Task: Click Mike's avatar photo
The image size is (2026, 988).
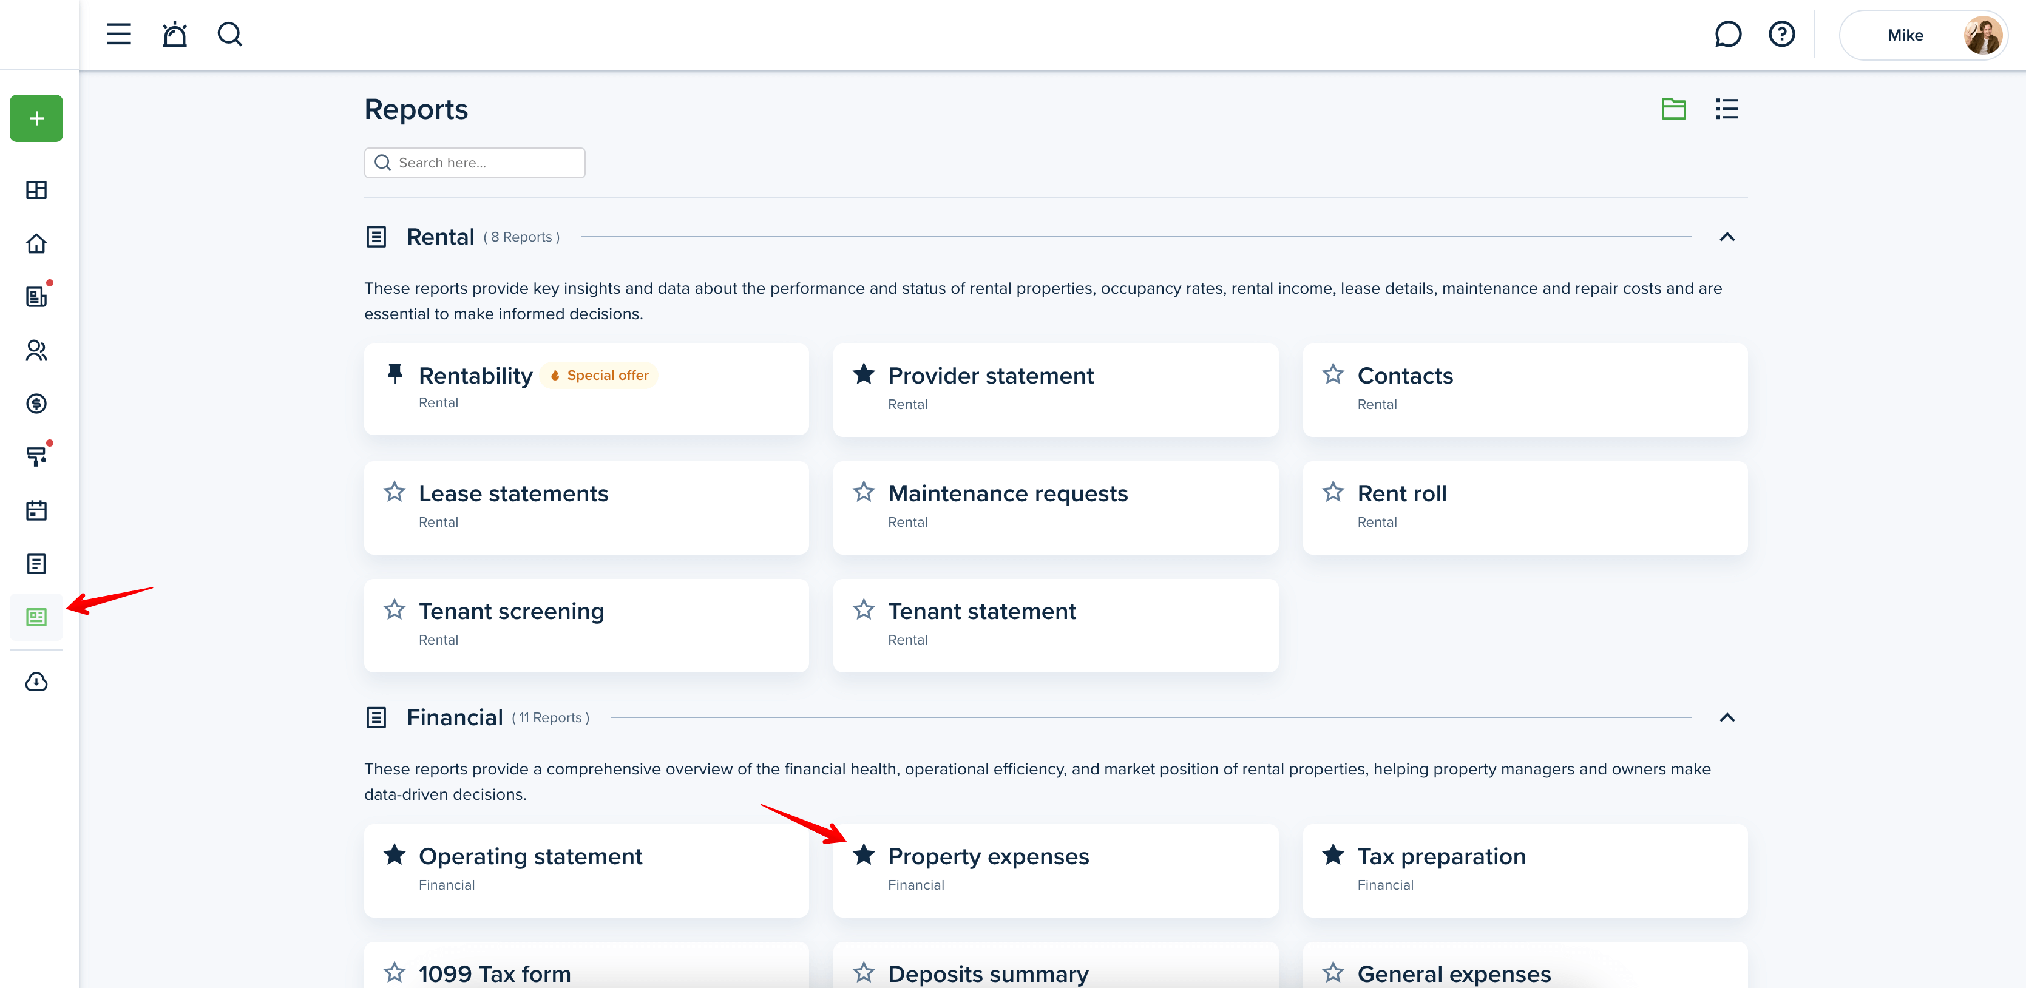Action: [x=1983, y=35]
